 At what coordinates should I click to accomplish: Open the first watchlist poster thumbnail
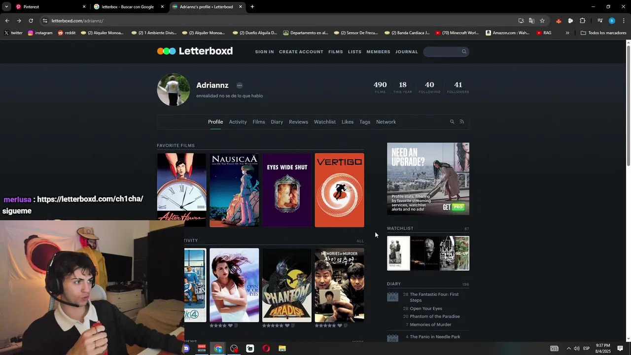point(398,253)
